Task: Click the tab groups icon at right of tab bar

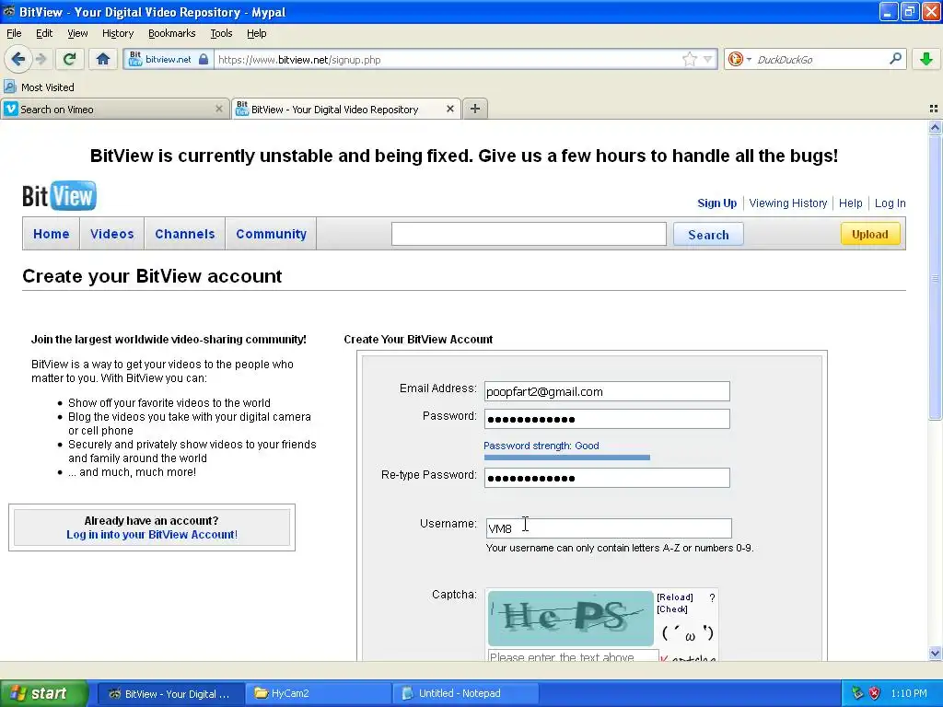Action: pos(934,109)
